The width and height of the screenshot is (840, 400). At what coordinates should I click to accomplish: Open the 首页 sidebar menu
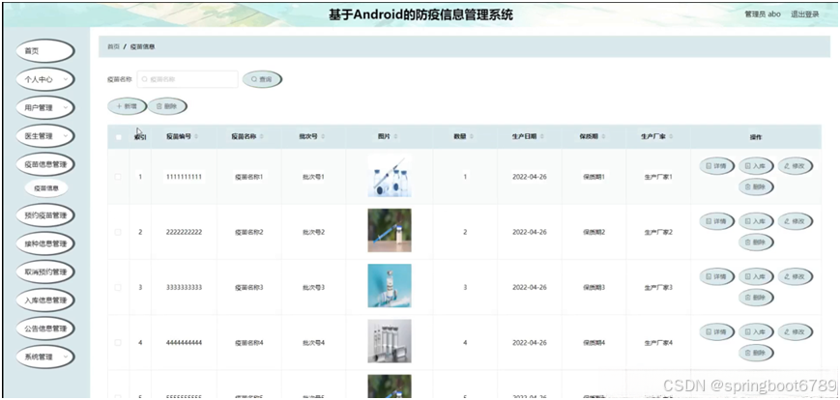[x=45, y=51]
